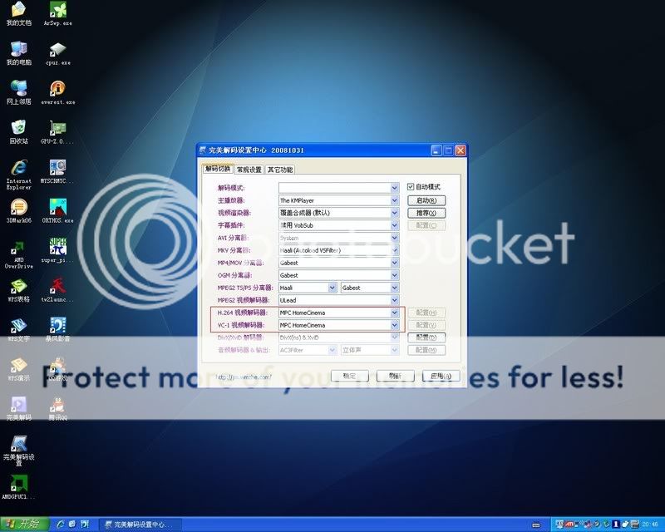
Task: Click the 推荐(X) button
Action: 426,213
